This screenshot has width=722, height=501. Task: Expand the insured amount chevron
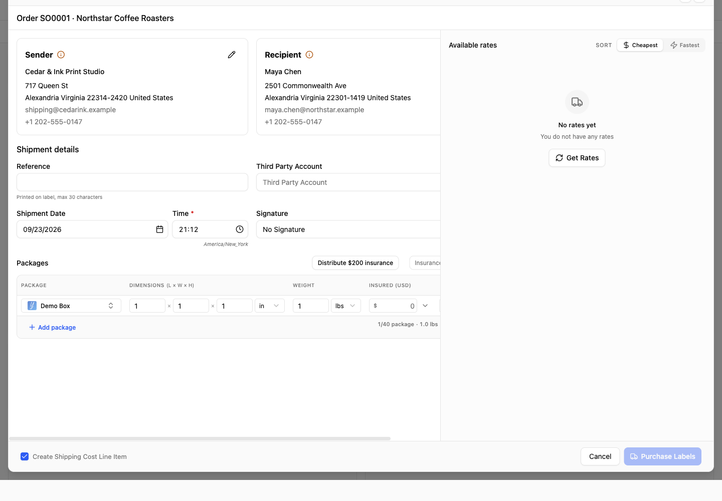click(x=425, y=306)
